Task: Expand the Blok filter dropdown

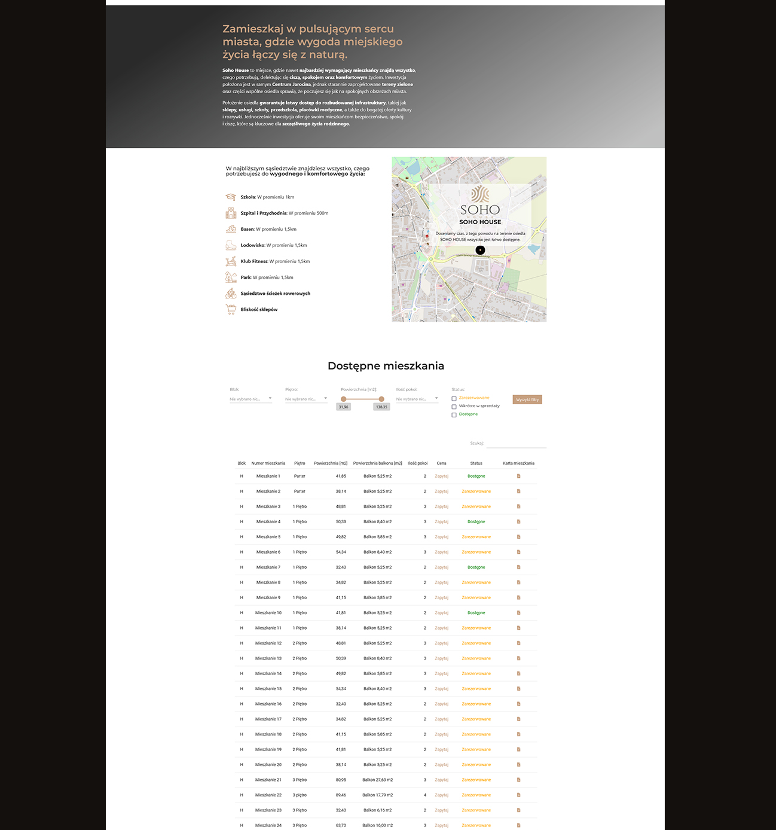Action: click(x=250, y=399)
